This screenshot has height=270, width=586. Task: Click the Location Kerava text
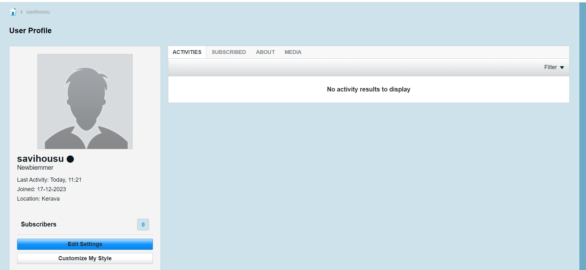click(x=38, y=199)
